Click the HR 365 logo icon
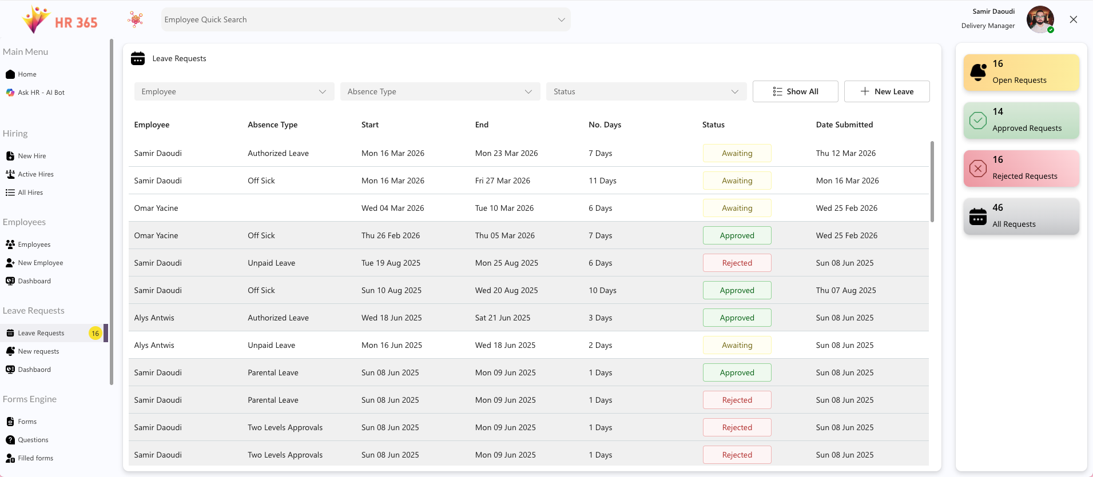Viewport: 1093px width, 477px height. (35, 20)
